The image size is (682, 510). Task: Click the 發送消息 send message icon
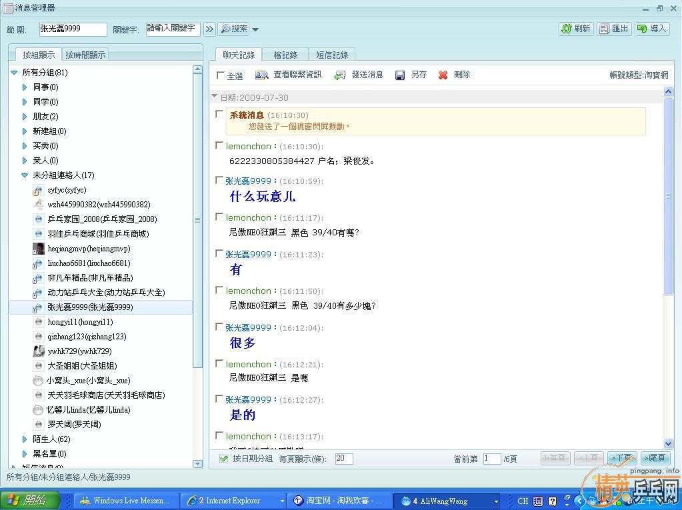339,75
